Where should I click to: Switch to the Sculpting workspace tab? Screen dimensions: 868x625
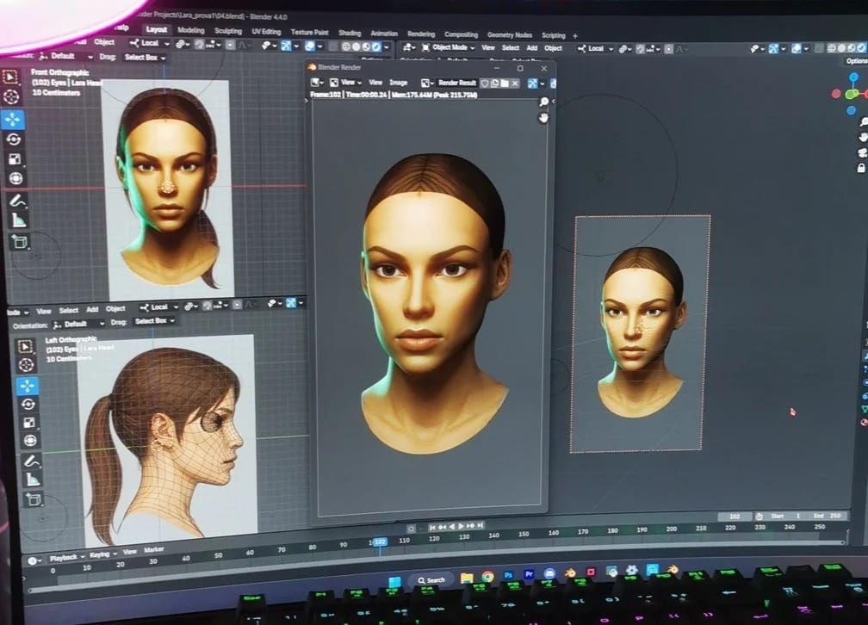228,32
